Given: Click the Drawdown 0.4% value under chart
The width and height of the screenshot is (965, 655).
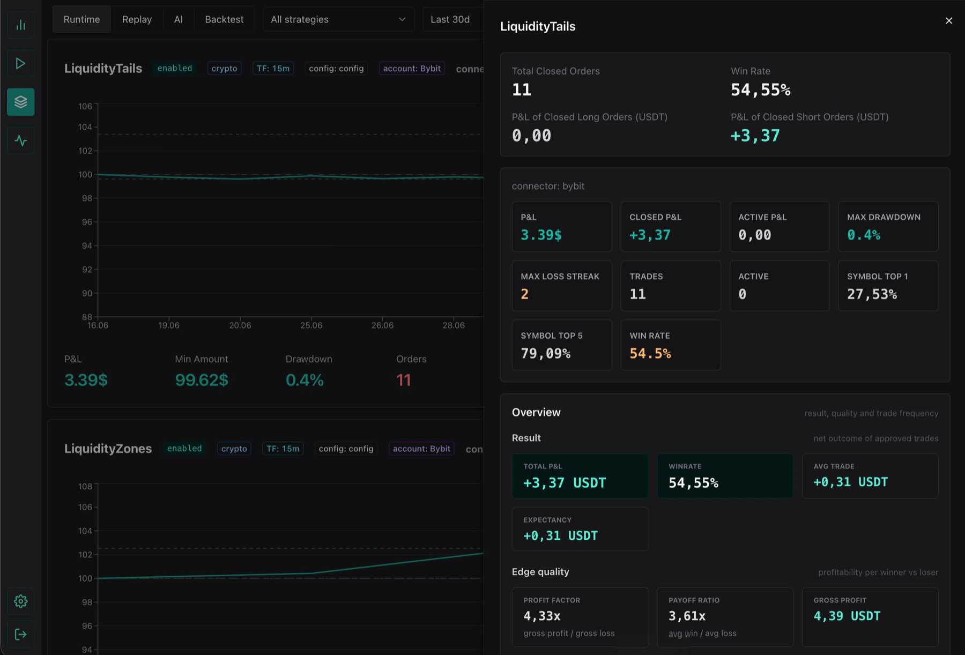Looking at the screenshot, I should pyautogui.click(x=305, y=380).
